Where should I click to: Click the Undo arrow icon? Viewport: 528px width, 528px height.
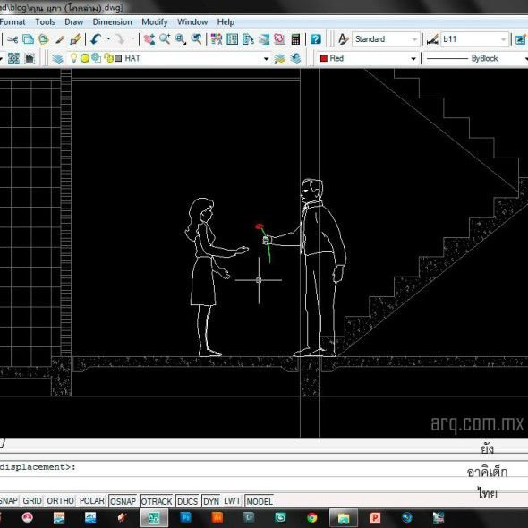(96, 39)
